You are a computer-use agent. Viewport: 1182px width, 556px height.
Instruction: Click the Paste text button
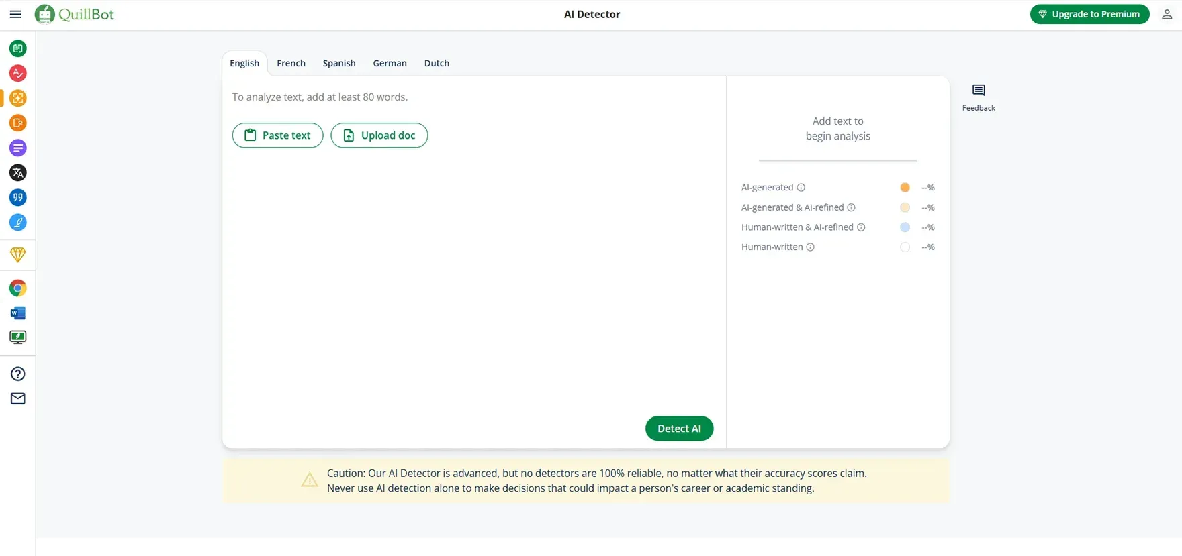click(277, 135)
